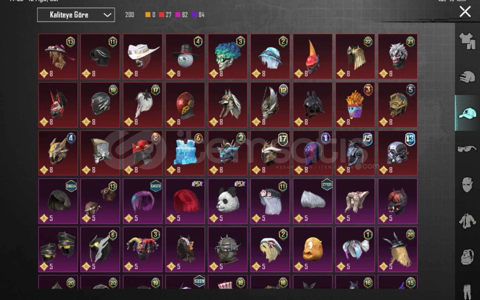Image resolution: width=480 pixels, height=300 pixels.
Task: Pick the panda head mask item
Action: click(228, 201)
